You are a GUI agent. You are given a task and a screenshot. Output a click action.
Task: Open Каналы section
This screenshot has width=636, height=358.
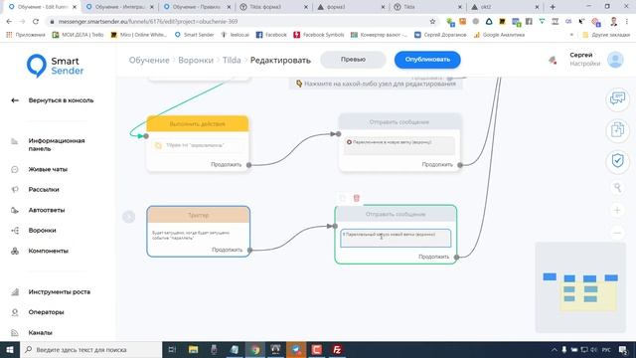click(x=40, y=332)
